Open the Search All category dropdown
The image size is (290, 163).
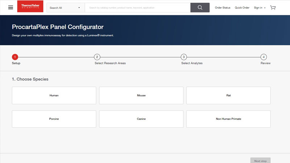tap(66, 8)
